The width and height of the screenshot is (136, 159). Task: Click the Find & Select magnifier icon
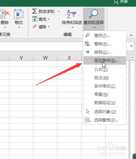point(93,14)
